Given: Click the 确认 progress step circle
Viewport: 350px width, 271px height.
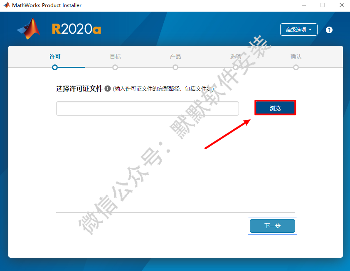Looking at the screenshot, I should [x=296, y=67].
